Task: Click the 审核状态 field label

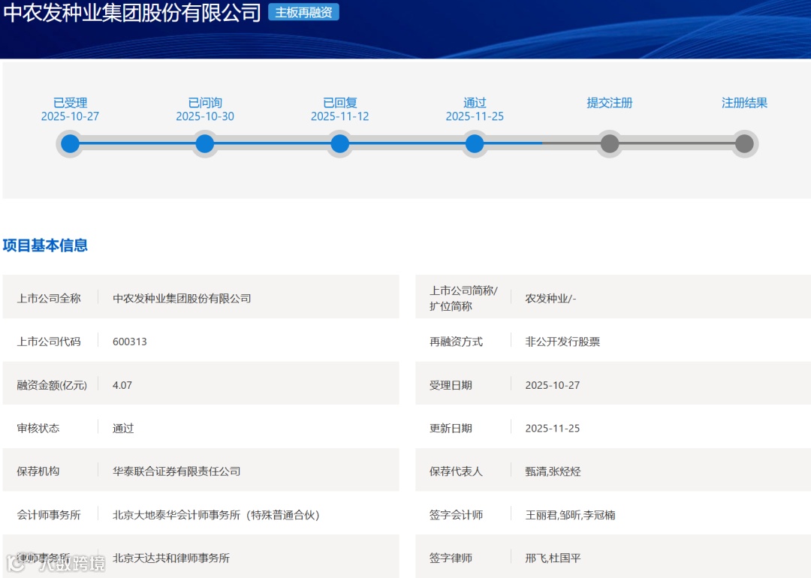Action: click(38, 428)
